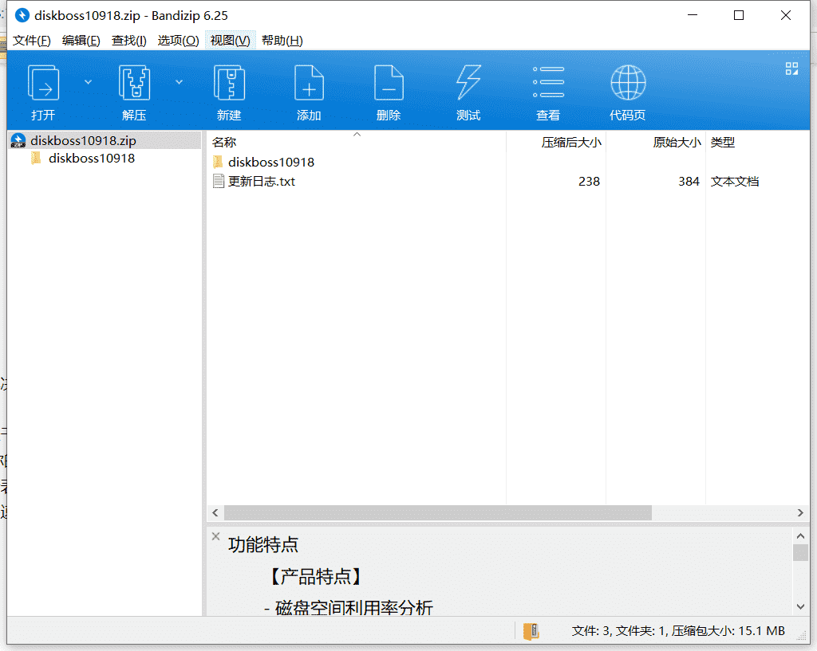Click the Extract (解压) toolbar icon
Screen dimensions: 817x651
pos(134,82)
